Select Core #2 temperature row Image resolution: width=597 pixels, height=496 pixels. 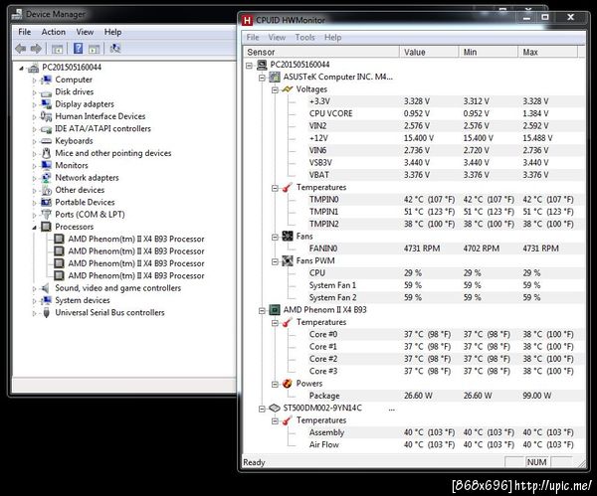coord(446,359)
